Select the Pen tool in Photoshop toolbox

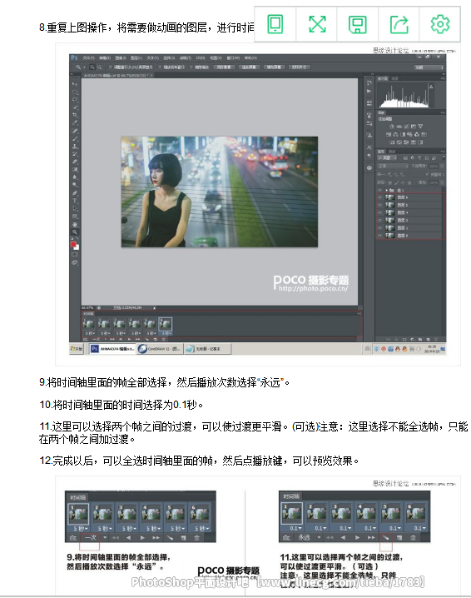(75, 193)
